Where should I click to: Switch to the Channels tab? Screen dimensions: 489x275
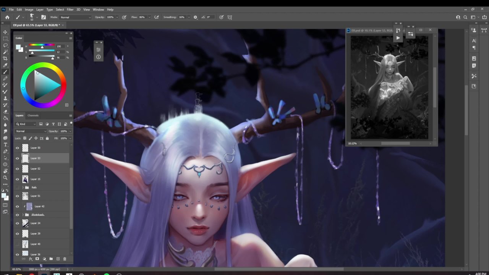click(x=33, y=115)
